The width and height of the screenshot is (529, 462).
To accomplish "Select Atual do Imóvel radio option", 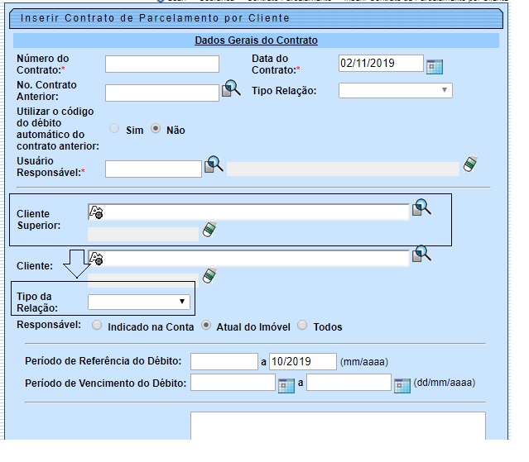I will click(207, 326).
